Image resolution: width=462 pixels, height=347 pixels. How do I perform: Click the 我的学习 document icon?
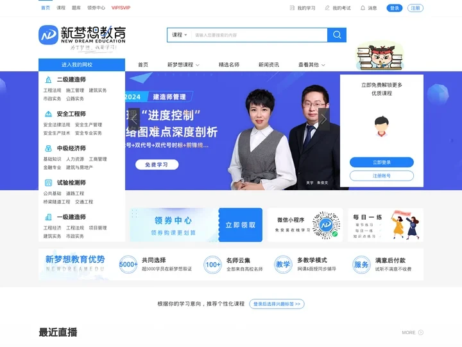click(x=292, y=8)
